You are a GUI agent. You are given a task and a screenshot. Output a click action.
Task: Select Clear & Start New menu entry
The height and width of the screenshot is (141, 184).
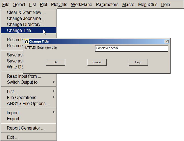[26, 12]
